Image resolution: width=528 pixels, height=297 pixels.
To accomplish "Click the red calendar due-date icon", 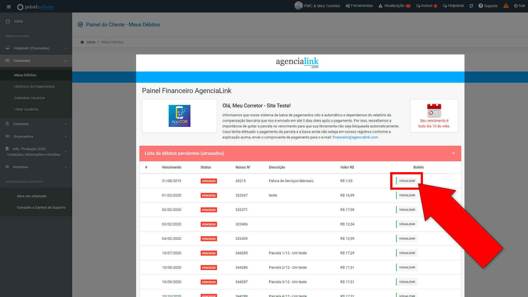I will 434,110.
